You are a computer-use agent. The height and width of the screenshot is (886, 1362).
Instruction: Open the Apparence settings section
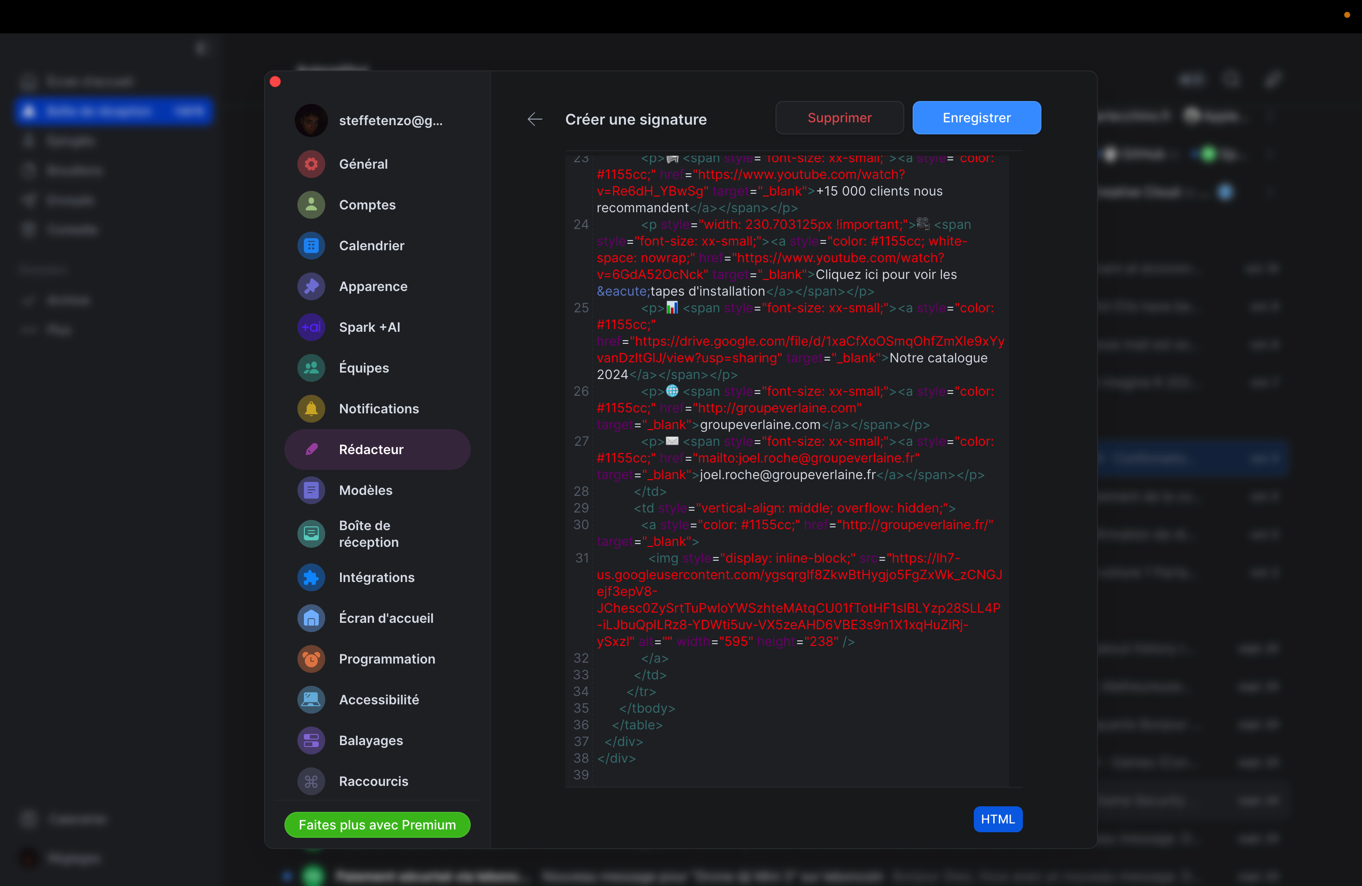(x=377, y=286)
